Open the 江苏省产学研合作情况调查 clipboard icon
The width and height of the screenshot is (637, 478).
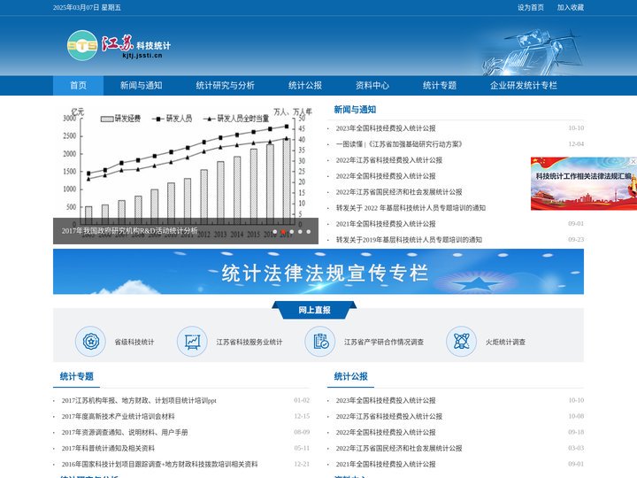coord(320,342)
